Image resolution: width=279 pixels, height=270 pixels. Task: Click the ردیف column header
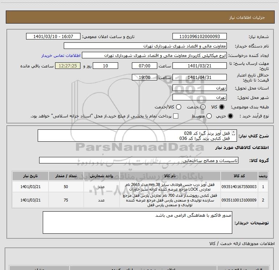pos(263,176)
